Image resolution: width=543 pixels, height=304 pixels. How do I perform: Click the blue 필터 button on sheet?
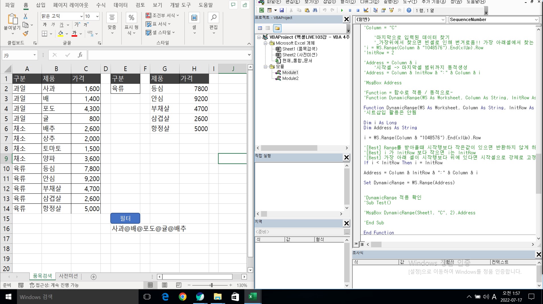point(125,218)
